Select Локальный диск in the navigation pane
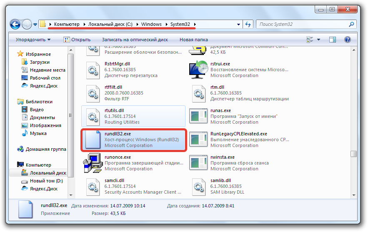The height and width of the screenshot is (232, 368). point(48,173)
